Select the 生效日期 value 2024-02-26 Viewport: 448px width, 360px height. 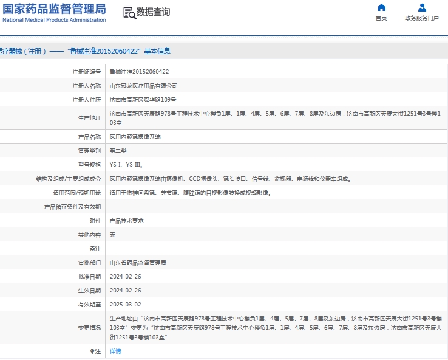tap(126, 291)
